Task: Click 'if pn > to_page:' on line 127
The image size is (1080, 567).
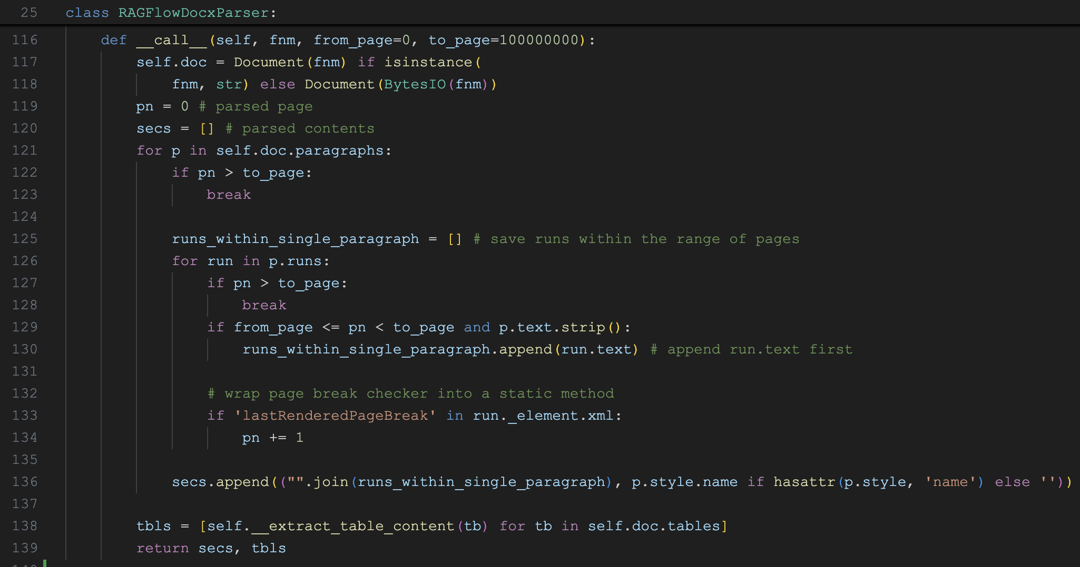Action: [278, 283]
